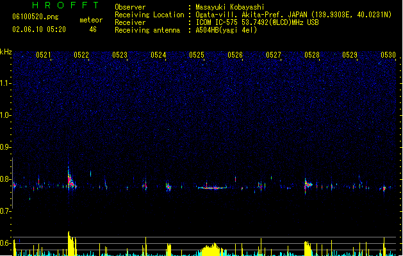Viewport: 403px width, 256px height.
Task: Click the 0.9 kHz axis tick label
Action: pyautogui.click(x=5, y=147)
